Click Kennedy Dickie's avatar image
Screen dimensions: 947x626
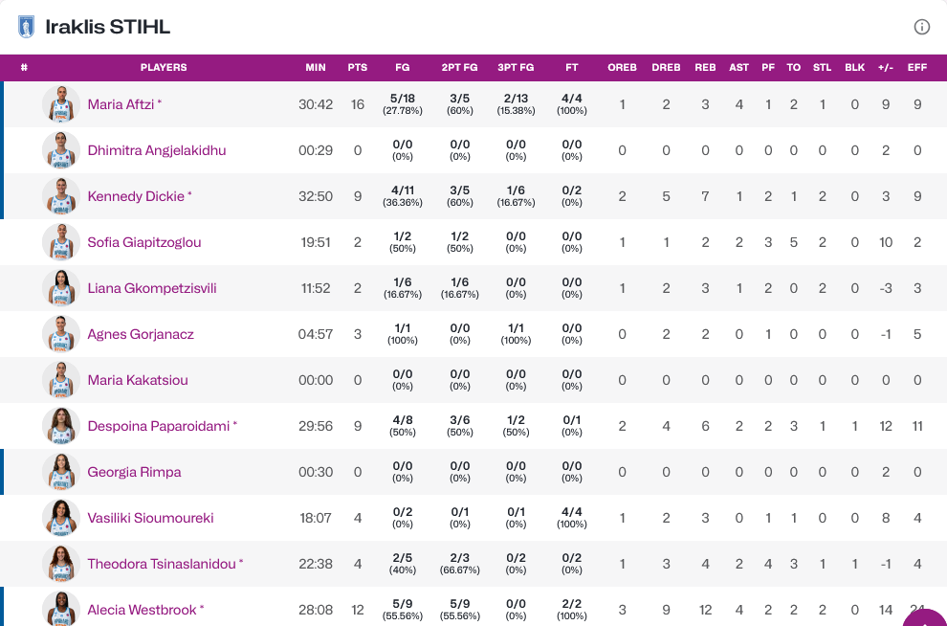(61, 196)
